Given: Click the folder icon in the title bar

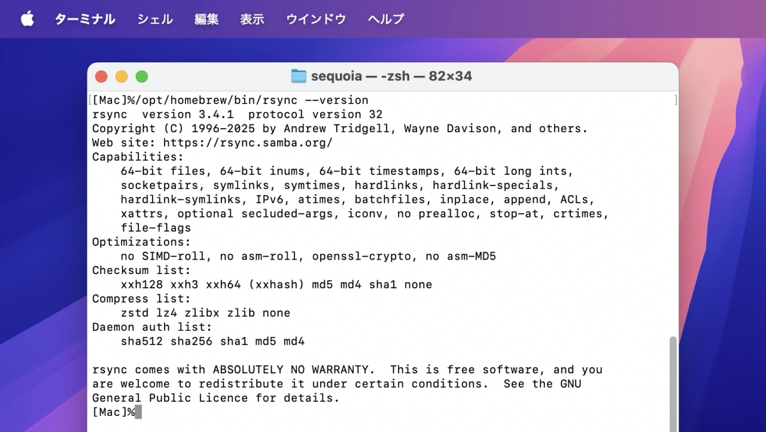Looking at the screenshot, I should point(299,76).
